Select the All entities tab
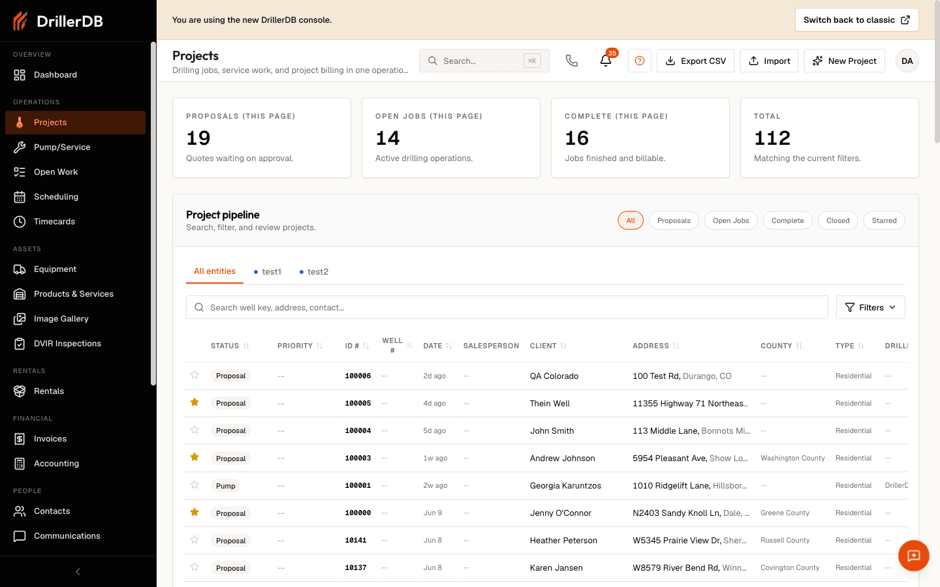 pos(215,271)
